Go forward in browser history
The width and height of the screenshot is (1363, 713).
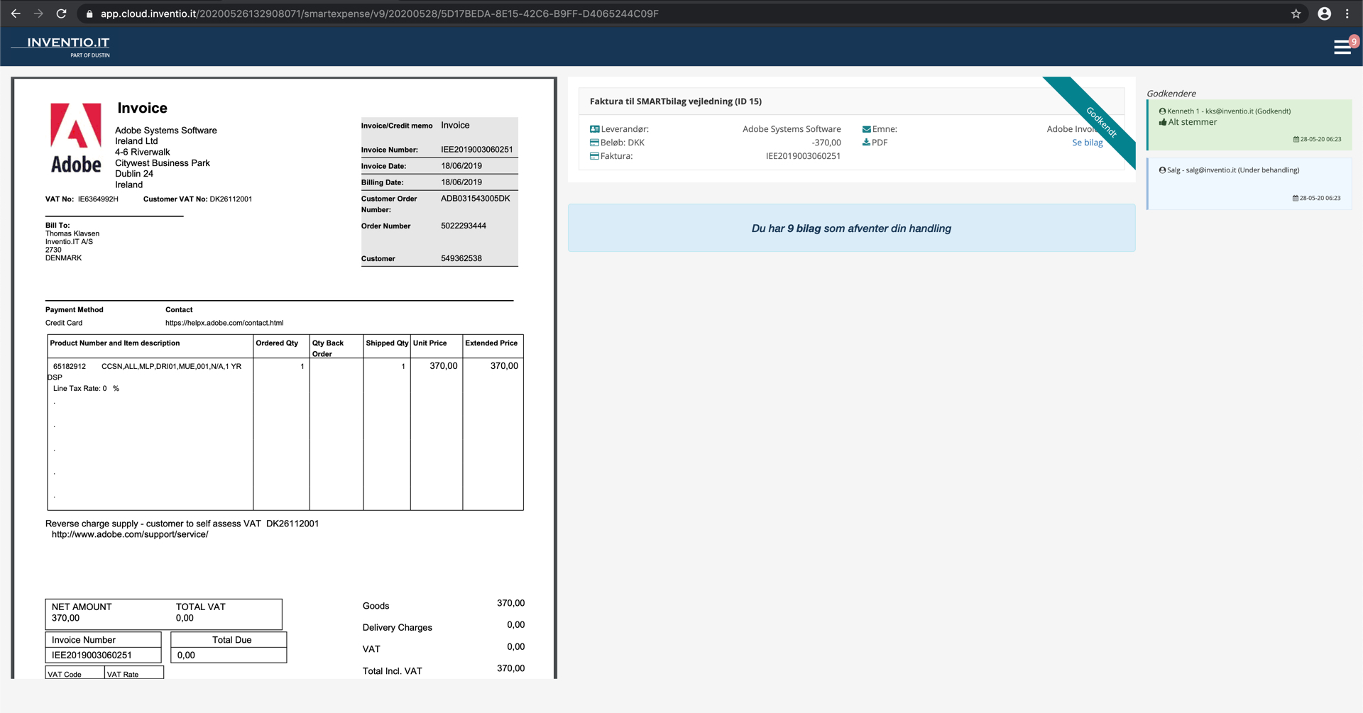click(38, 13)
